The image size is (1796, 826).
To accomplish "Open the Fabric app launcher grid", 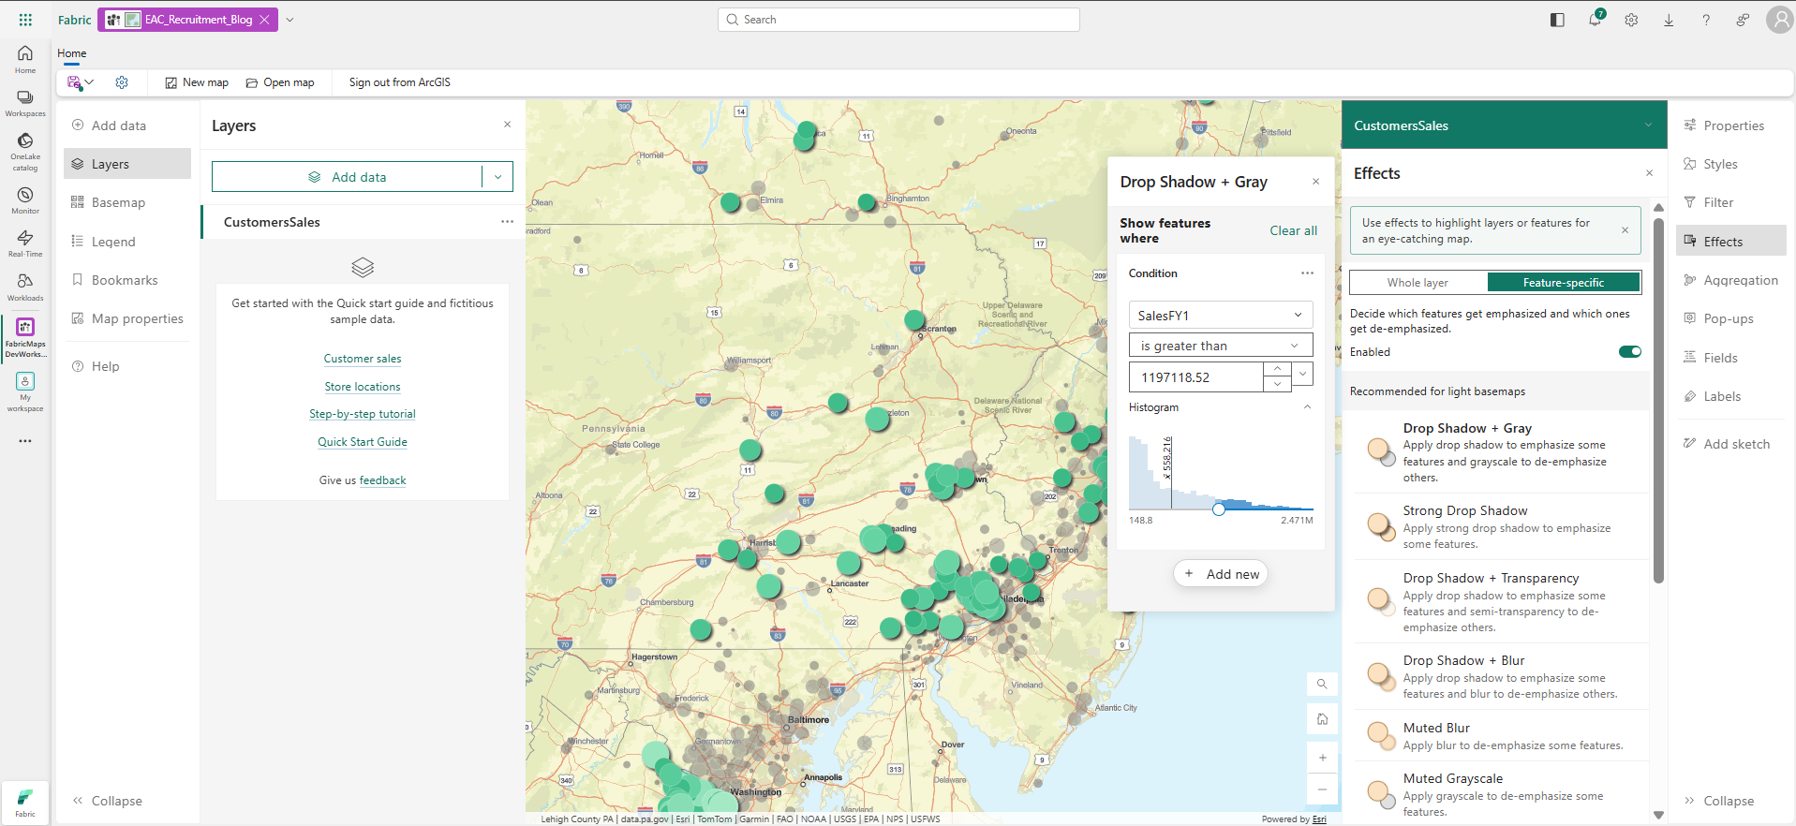I will pos(25,20).
